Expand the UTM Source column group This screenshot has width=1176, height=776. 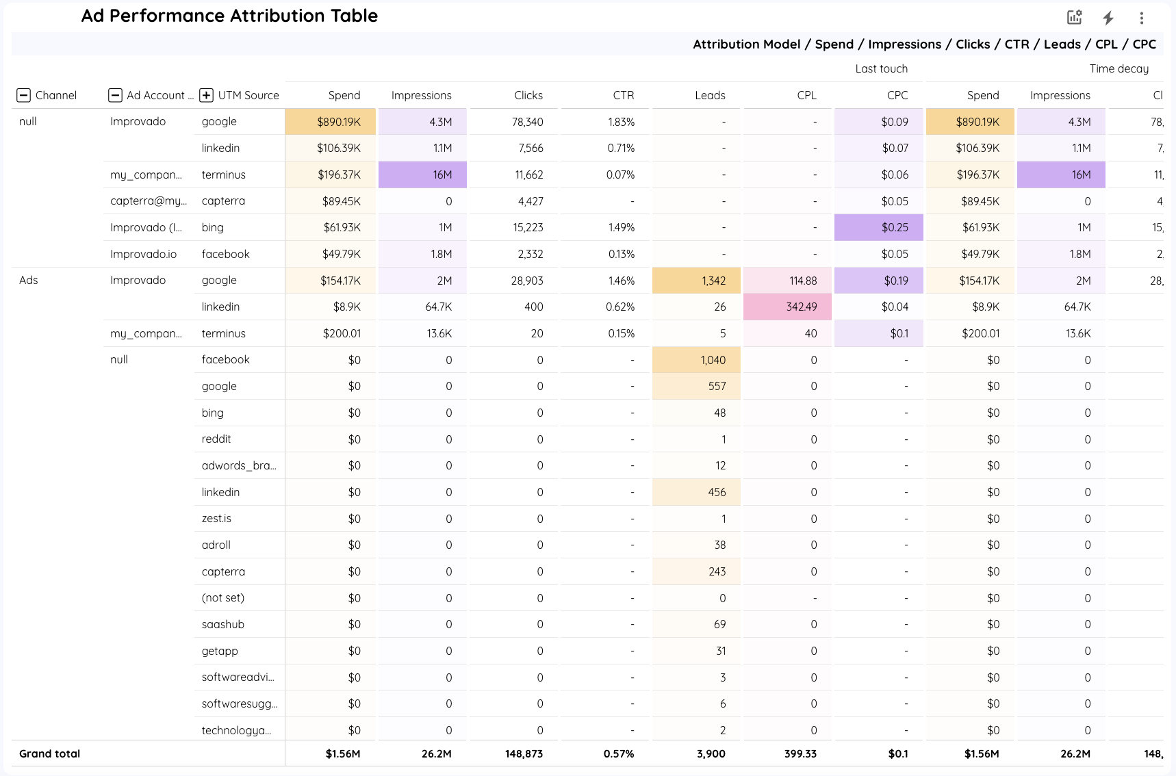(205, 95)
